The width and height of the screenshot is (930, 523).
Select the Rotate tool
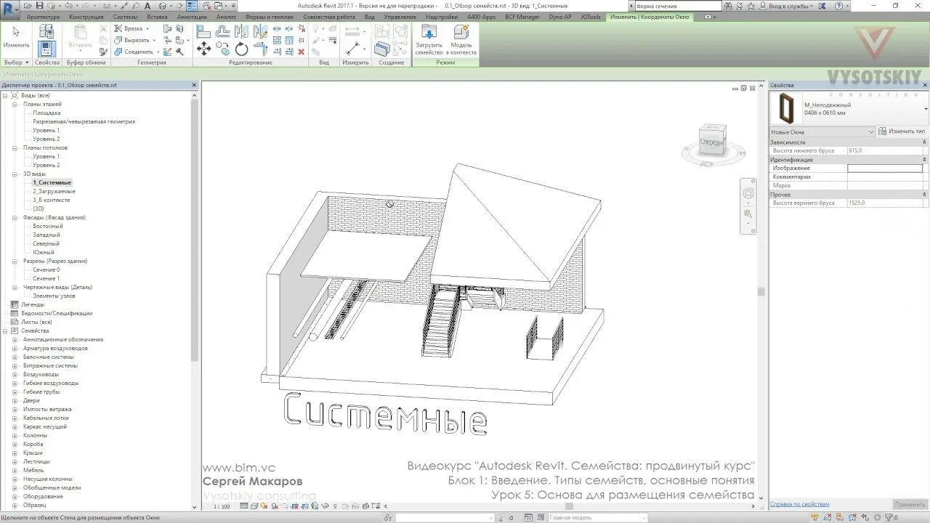(x=241, y=49)
